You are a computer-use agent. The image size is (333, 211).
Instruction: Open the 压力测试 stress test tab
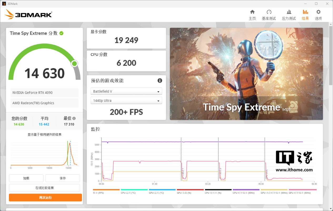289,15
